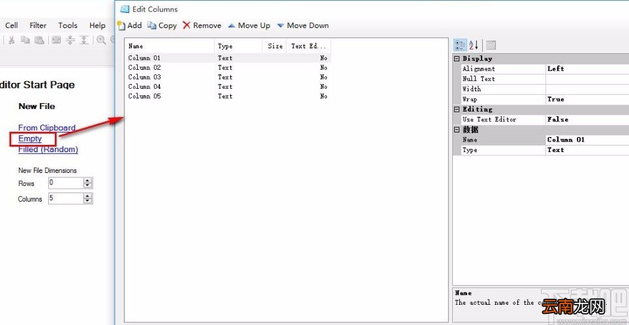Click the red X Remove button
Viewport: 629px width, 325px height.
(202, 25)
